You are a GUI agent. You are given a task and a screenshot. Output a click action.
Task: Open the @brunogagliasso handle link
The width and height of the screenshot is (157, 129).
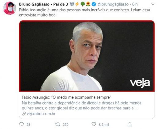[x=113, y=4]
